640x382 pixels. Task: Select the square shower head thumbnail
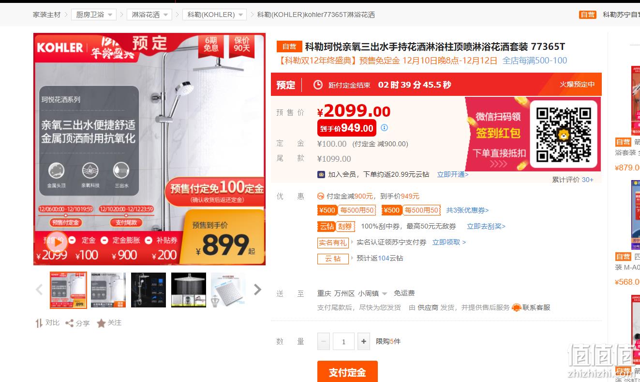coord(228,290)
